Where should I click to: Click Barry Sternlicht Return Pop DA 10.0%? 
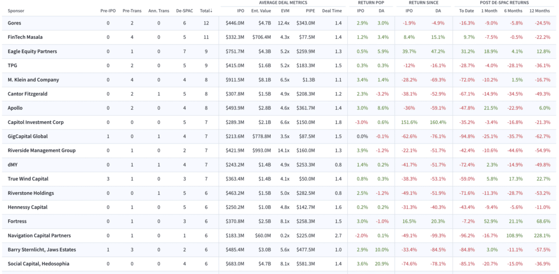[x=382, y=249]
